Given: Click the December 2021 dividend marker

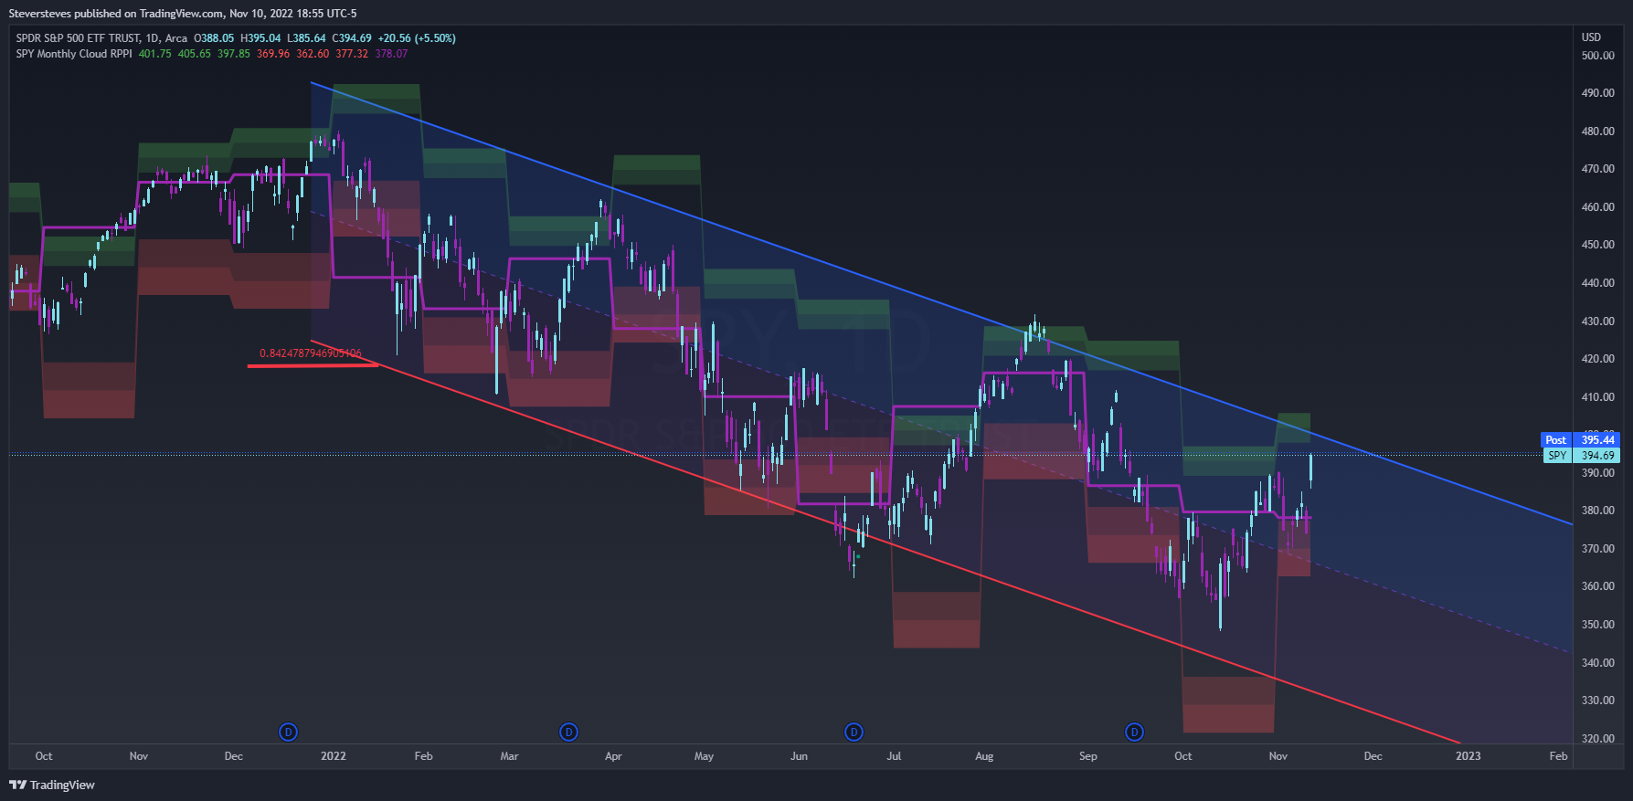Looking at the screenshot, I should tap(288, 732).
